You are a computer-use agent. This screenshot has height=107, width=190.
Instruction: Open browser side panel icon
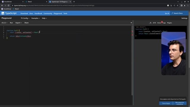181,5
